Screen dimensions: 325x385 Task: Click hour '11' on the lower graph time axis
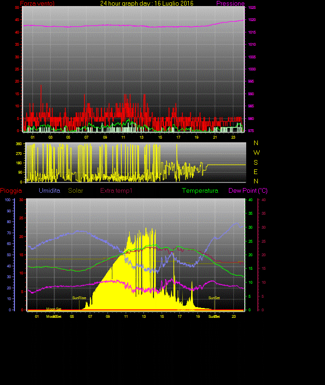(x=126, y=316)
